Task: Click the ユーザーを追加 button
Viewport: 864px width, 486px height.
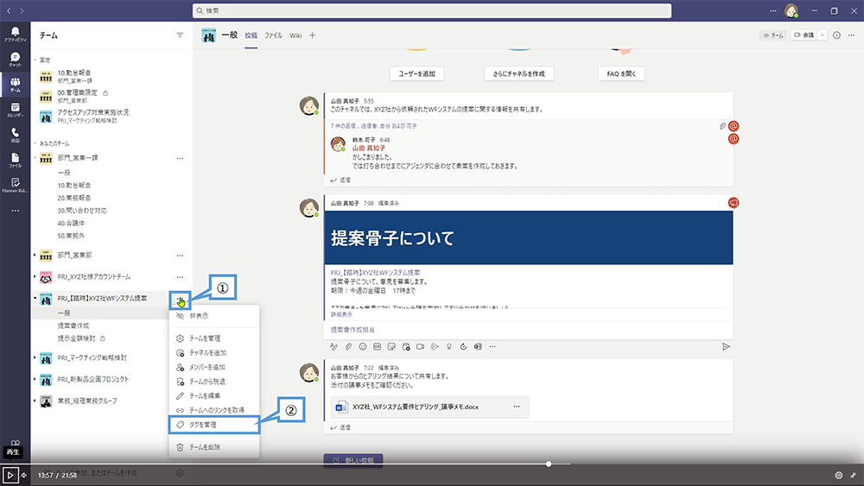Action: pyautogui.click(x=417, y=73)
